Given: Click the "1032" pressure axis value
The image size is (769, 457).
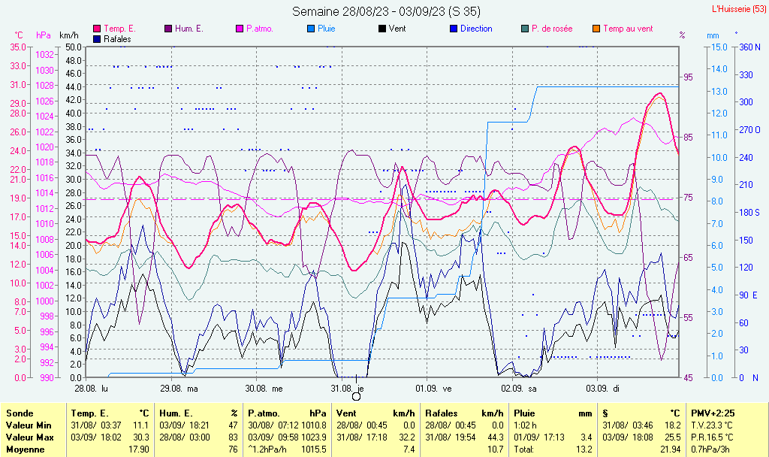Looking at the screenshot, I should (x=44, y=55).
